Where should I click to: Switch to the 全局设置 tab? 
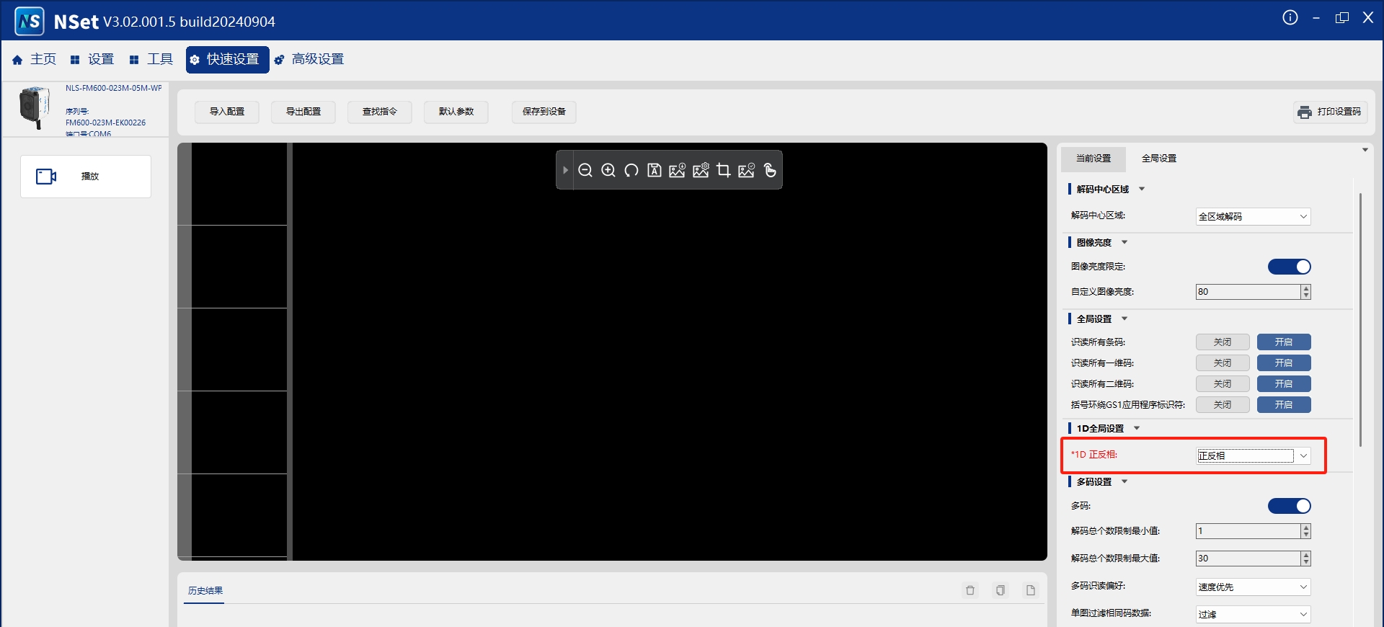[x=1159, y=159]
